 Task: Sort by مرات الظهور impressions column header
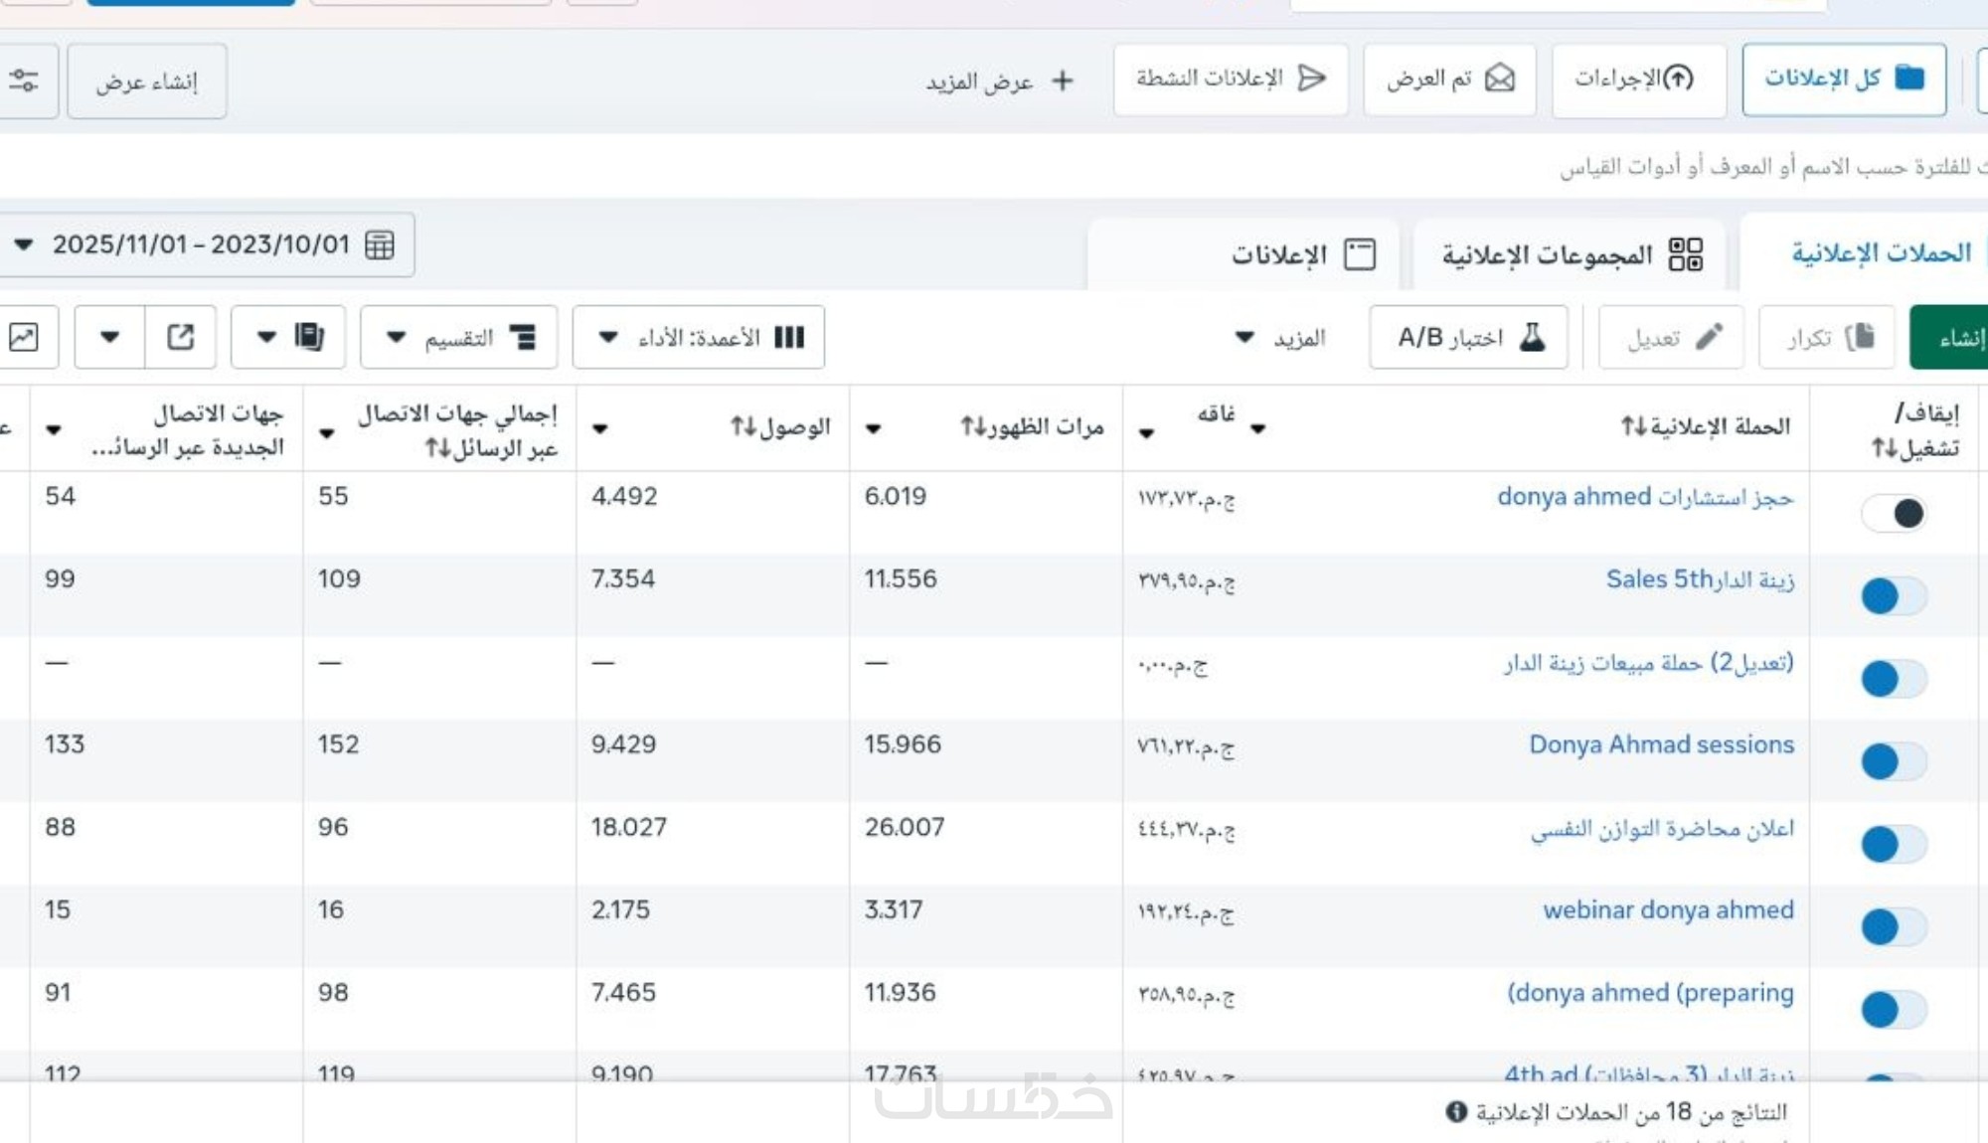(1032, 426)
